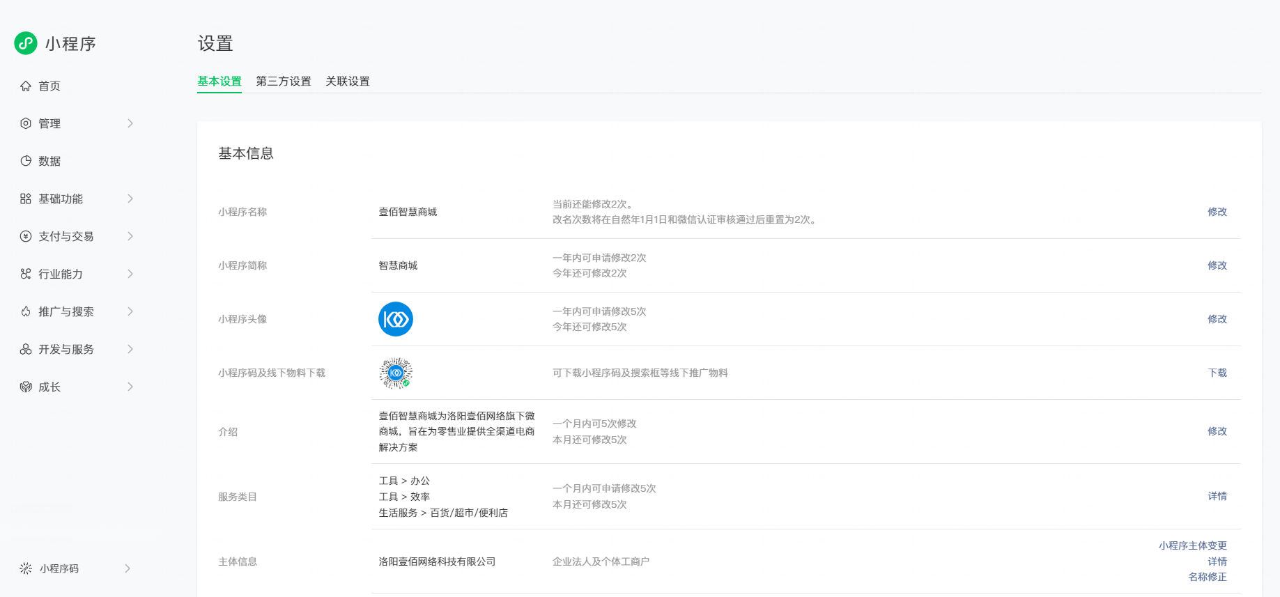Expand the 行业能力 menu chevron
The height and width of the screenshot is (597, 1280).
[x=130, y=274]
